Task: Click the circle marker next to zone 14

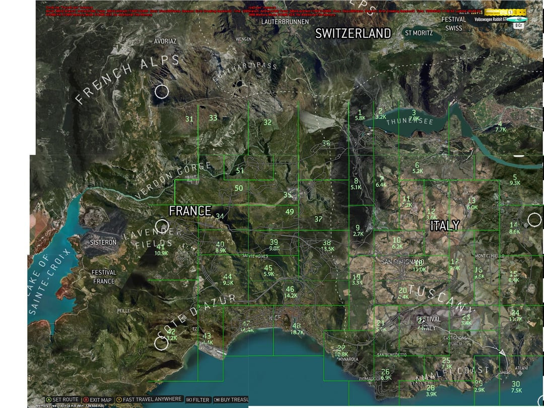Action: tap(534, 220)
